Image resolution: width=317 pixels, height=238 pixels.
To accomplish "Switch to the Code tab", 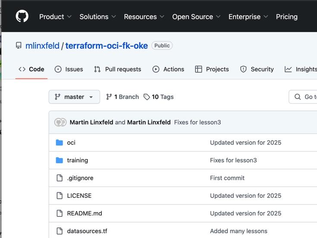I will coord(31,69).
